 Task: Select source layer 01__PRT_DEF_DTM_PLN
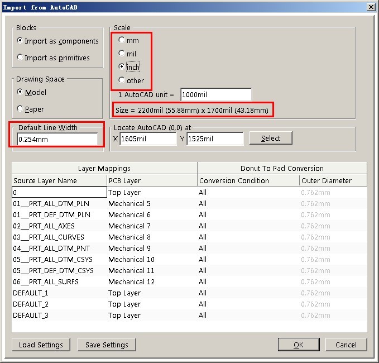tap(59, 215)
